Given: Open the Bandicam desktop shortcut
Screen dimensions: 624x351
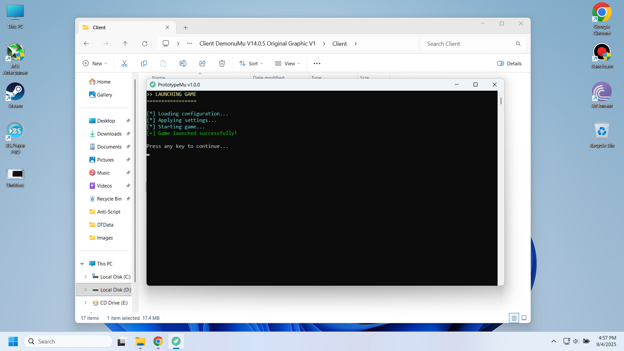Looking at the screenshot, I should [602, 56].
